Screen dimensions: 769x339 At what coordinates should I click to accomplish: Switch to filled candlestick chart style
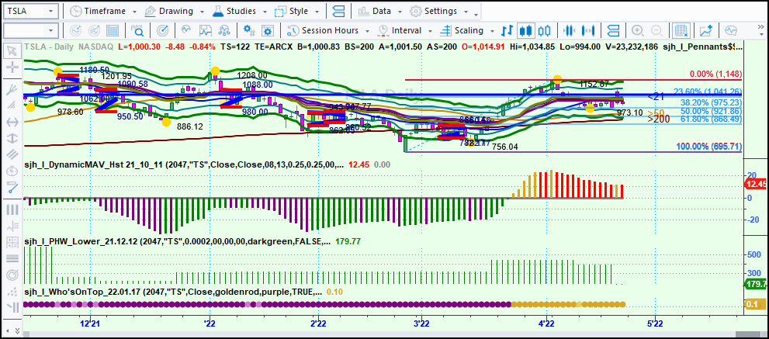tap(526, 30)
